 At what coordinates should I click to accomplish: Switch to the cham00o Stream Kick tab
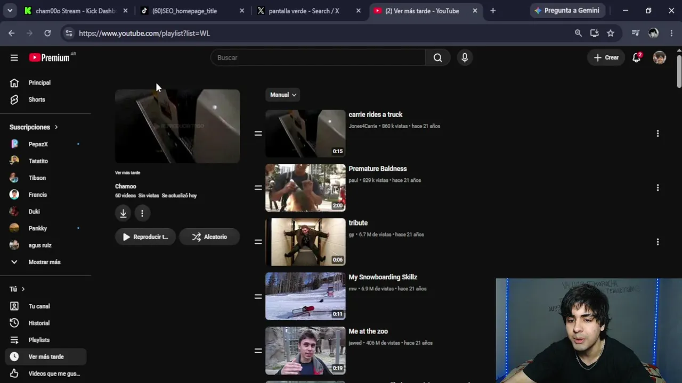pyautogui.click(x=75, y=11)
